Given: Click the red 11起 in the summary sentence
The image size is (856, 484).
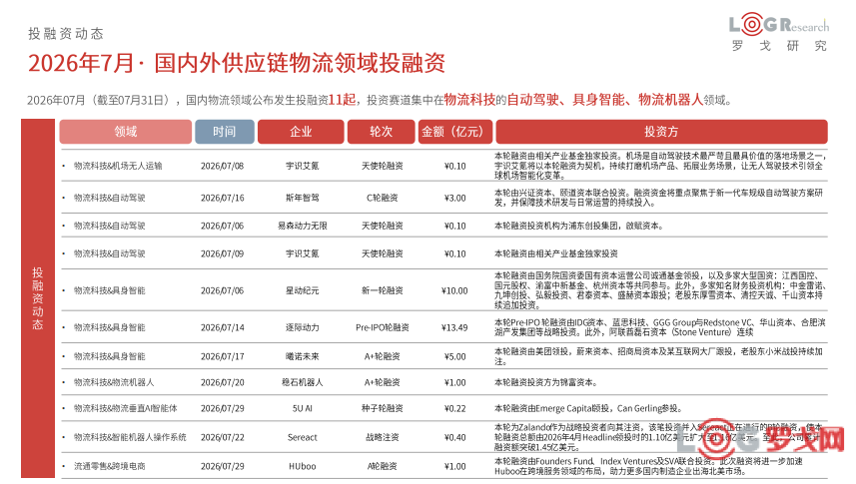Looking at the screenshot, I should point(342,100).
